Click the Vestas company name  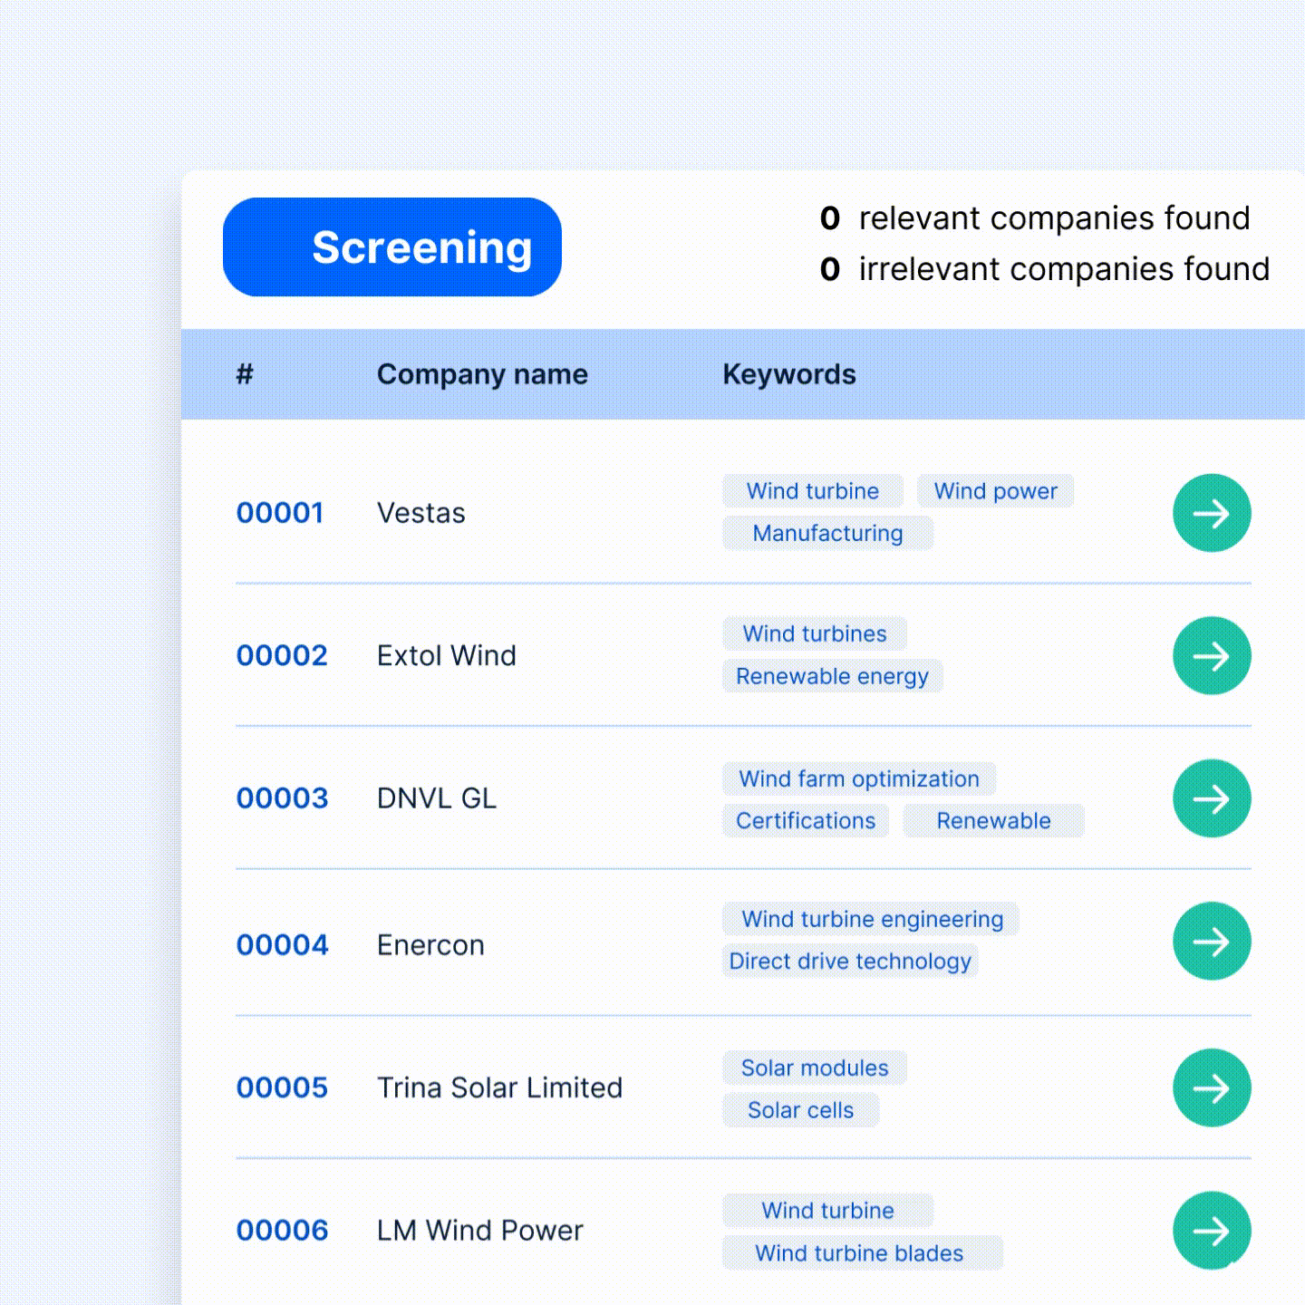(x=421, y=513)
